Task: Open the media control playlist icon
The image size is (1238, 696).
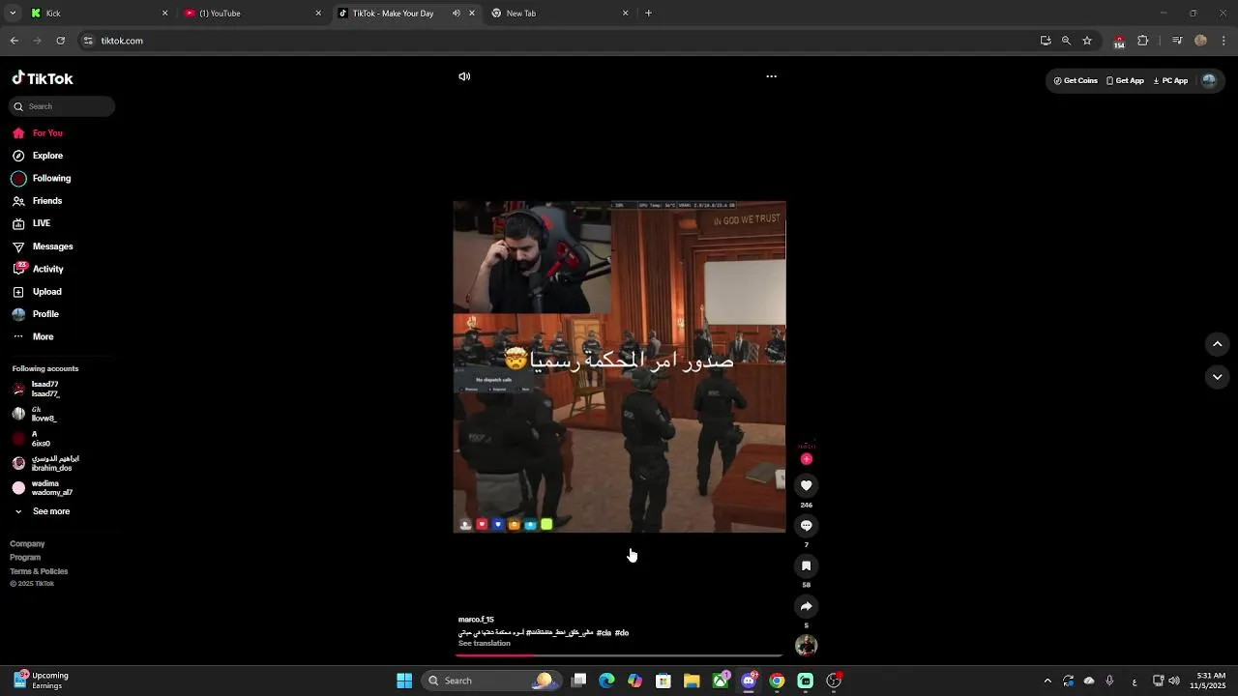Action: pyautogui.click(x=1177, y=41)
